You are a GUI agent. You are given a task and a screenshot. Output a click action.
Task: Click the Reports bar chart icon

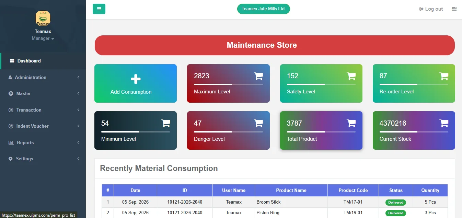tap(11, 142)
